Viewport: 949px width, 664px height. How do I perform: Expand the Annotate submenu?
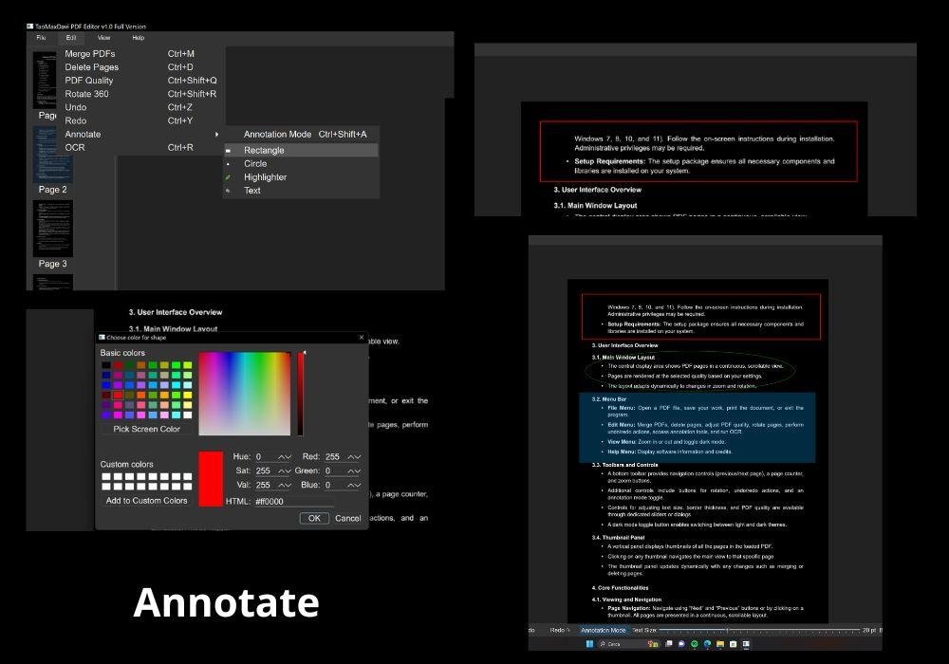point(83,134)
